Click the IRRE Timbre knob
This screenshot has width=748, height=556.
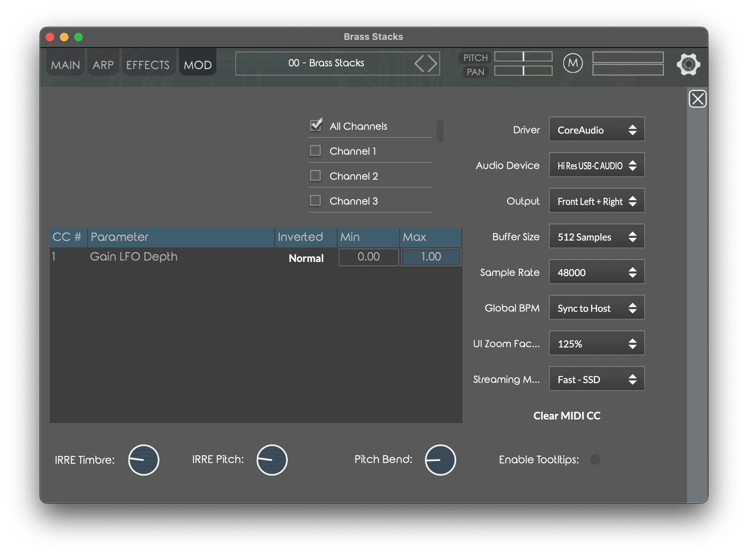click(x=144, y=460)
